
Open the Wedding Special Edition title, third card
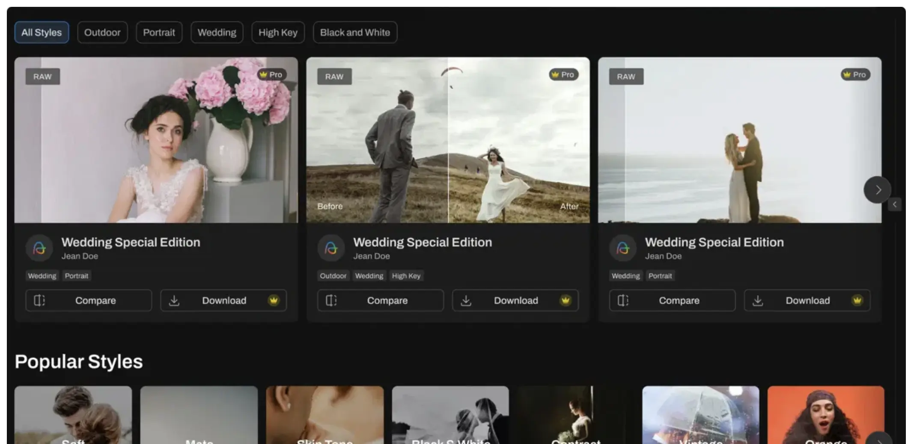click(715, 242)
